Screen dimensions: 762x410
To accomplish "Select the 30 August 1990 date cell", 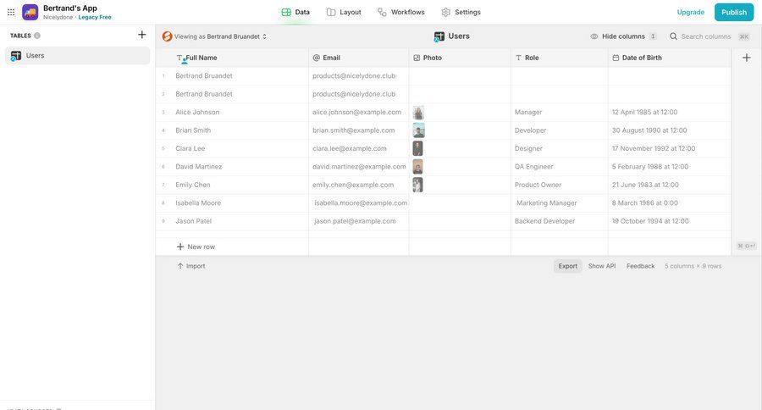I will click(669, 130).
